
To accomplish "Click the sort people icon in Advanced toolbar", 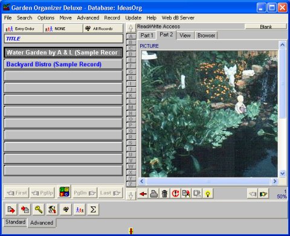I will click(x=80, y=209).
